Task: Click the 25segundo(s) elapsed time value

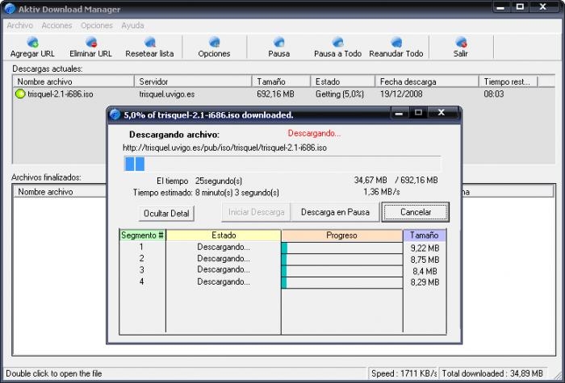Action: (x=219, y=181)
